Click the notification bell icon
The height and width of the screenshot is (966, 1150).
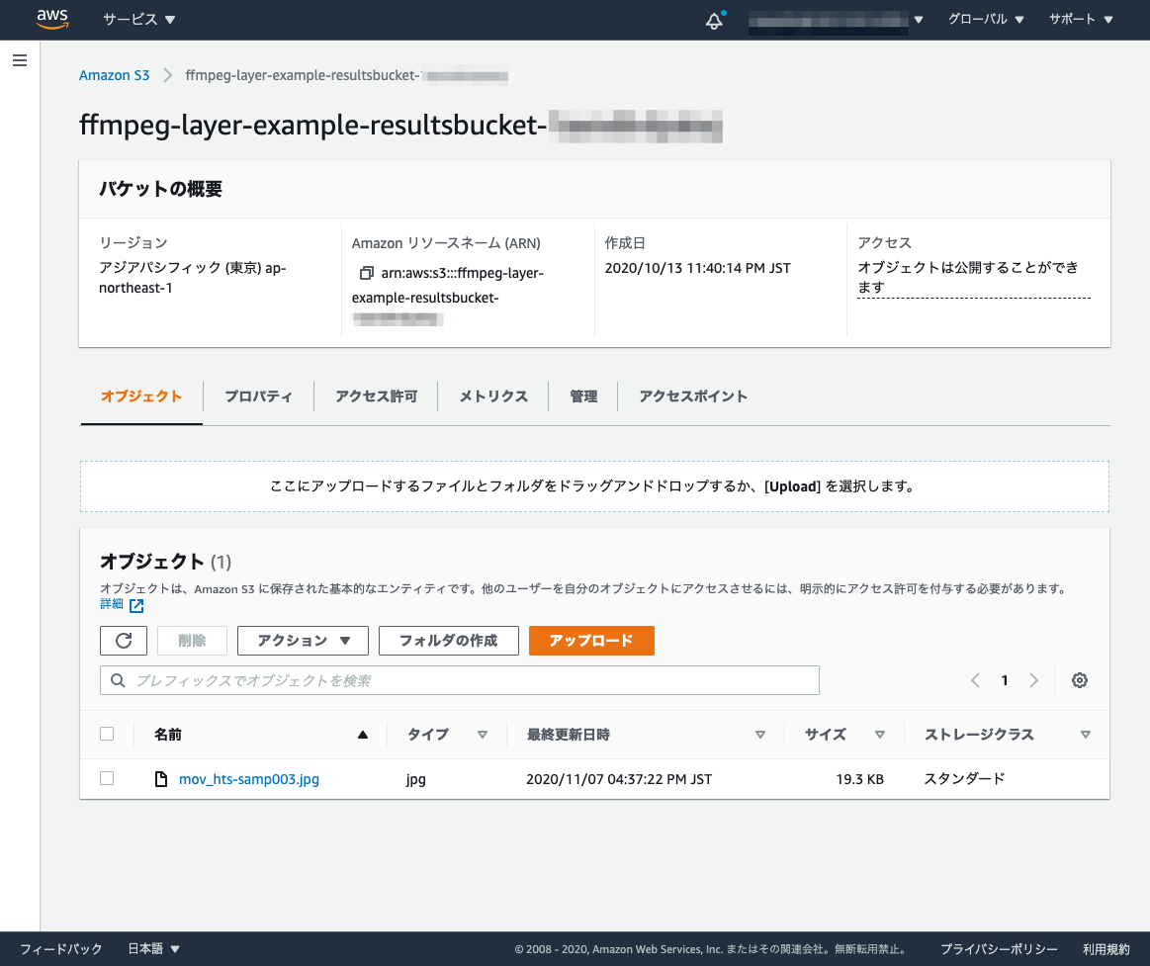coord(713,19)
